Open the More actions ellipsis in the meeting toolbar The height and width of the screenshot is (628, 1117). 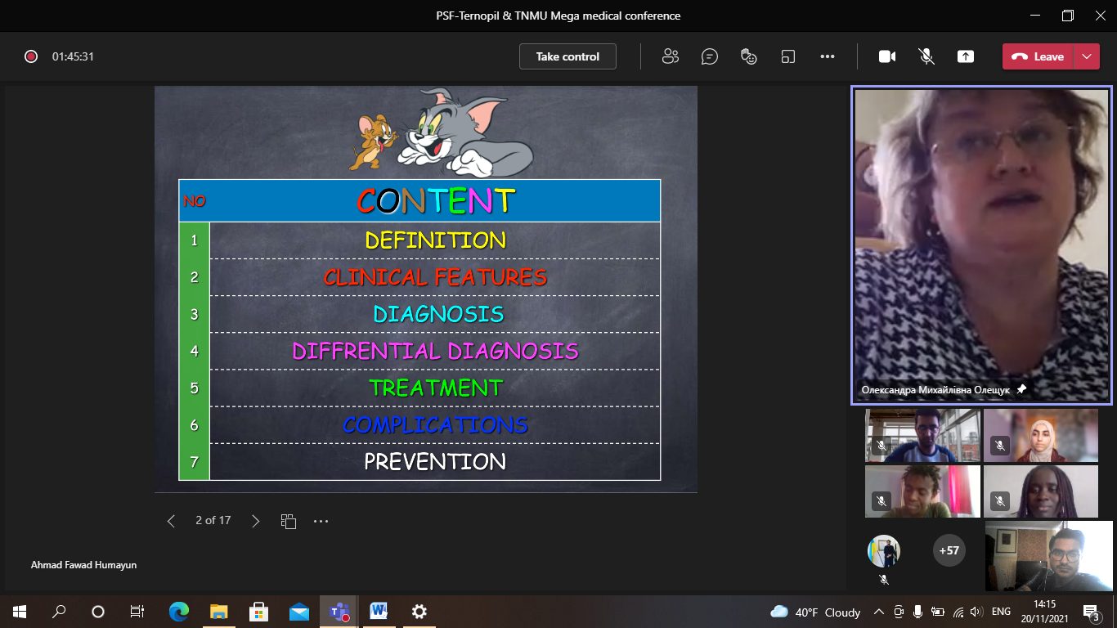827,56
